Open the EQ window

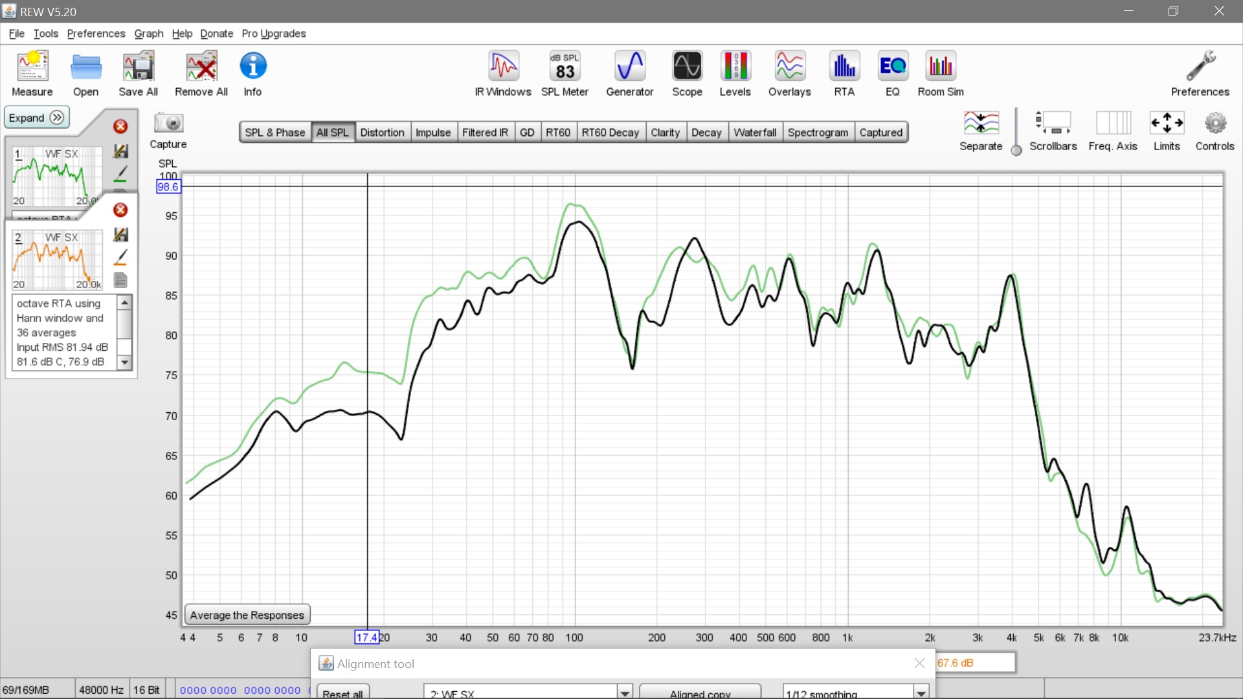893,74
